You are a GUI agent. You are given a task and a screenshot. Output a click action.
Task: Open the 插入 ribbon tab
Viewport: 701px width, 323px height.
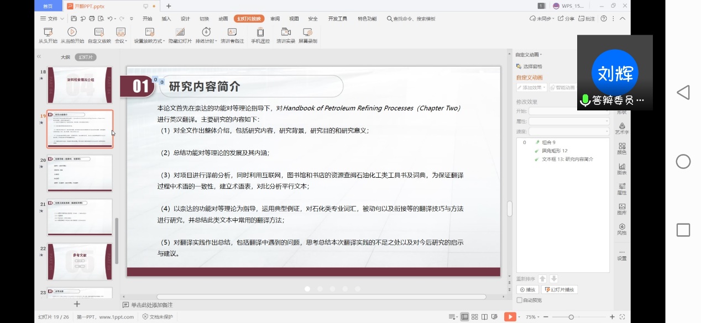tap(166, 19)
